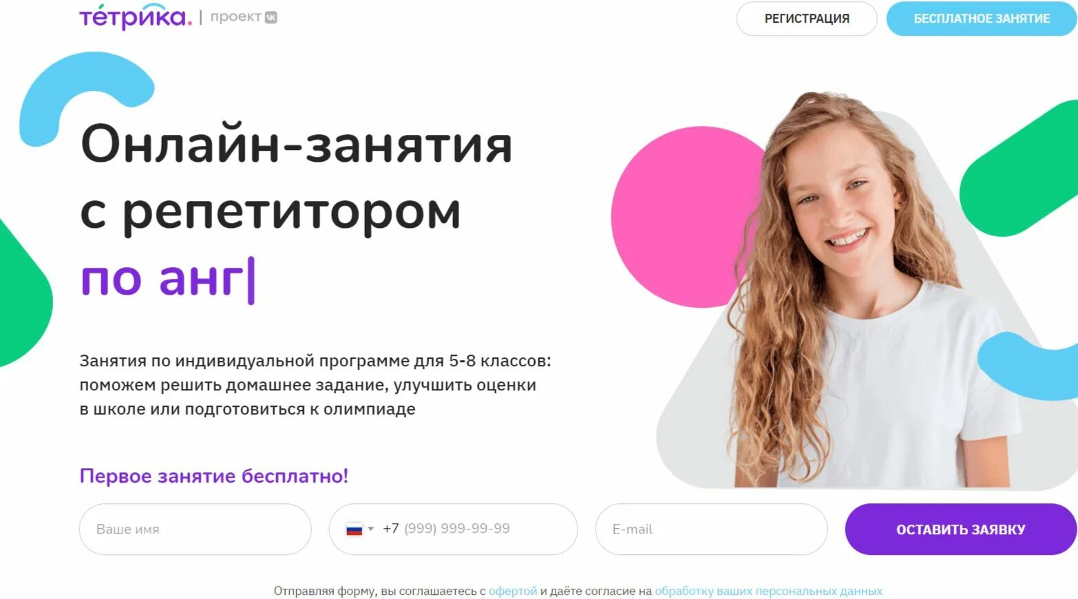Screen dimensions: 1078x599
Task: Click the purple animated по анг text
Action: (x=167, y=278)
